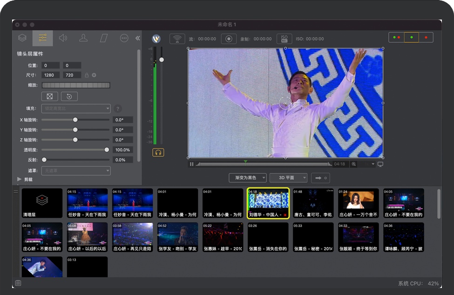
Task: Open the shot layers tab icon
Action: click(22, 38)
